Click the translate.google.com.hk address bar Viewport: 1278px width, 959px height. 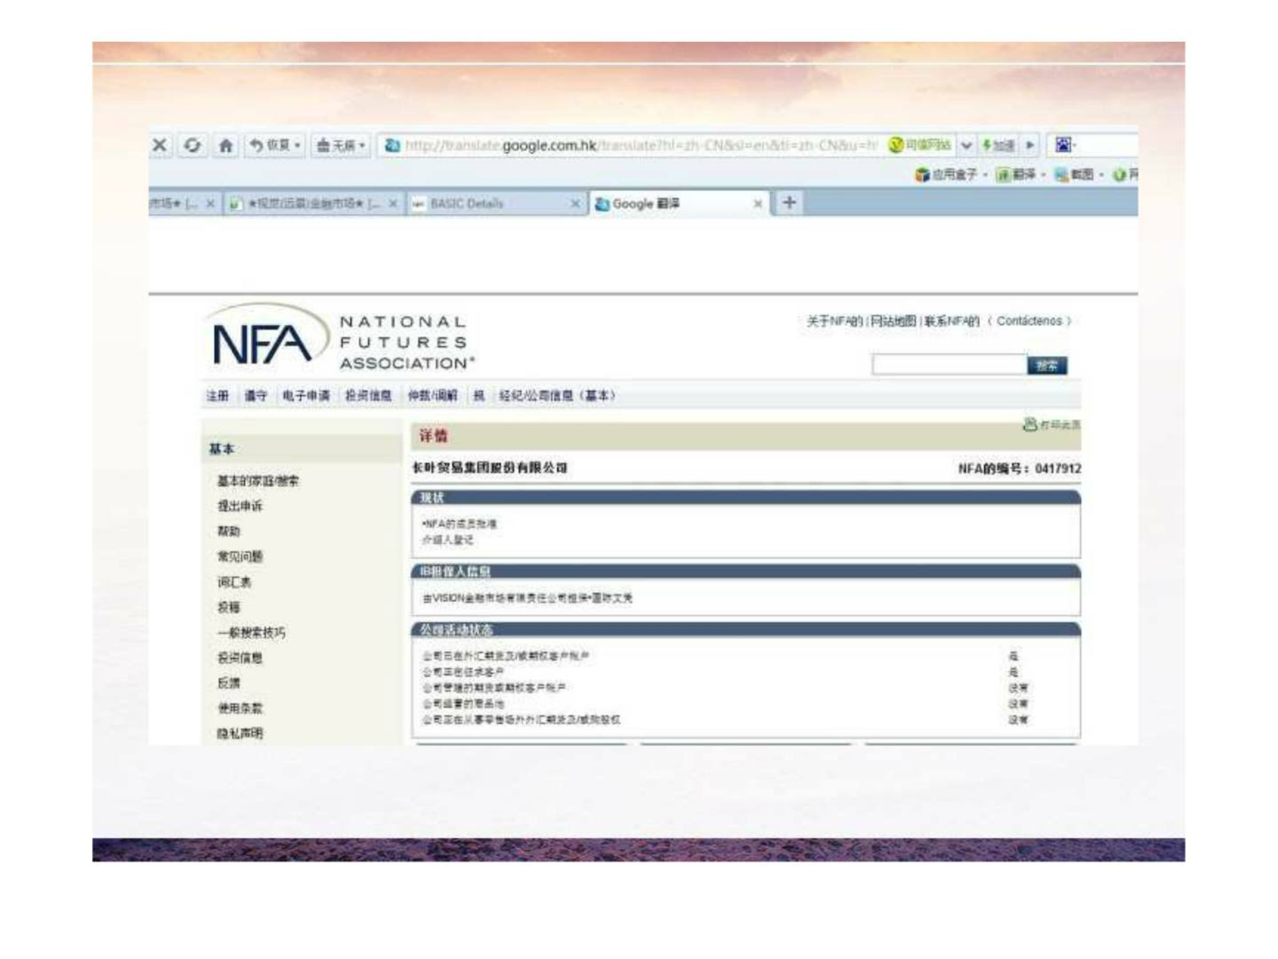632,145
